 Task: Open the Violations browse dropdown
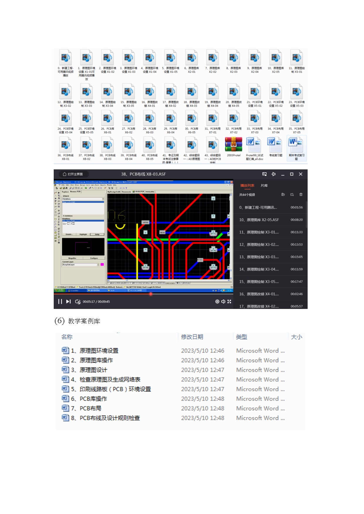click(x=103, y=199)
